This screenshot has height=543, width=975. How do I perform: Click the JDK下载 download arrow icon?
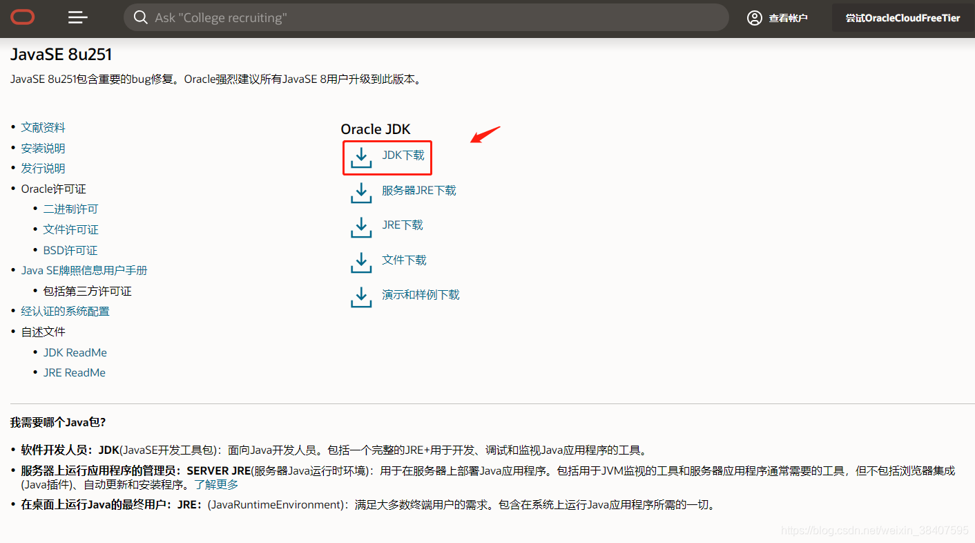361,157
